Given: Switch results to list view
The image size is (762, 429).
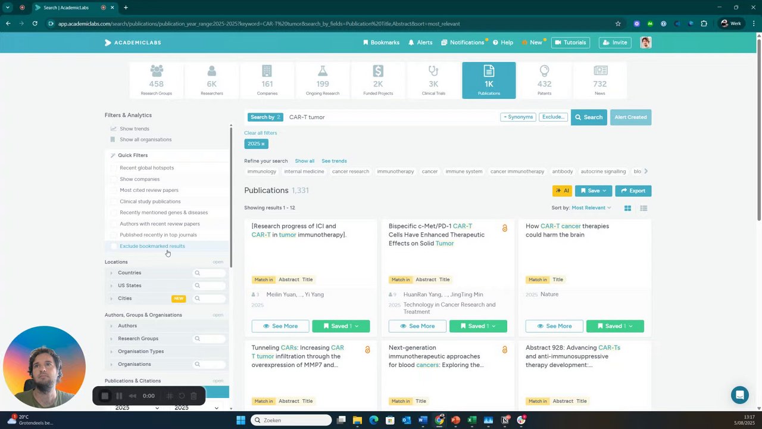Looking at the screenshot, I should coord(644,208).
